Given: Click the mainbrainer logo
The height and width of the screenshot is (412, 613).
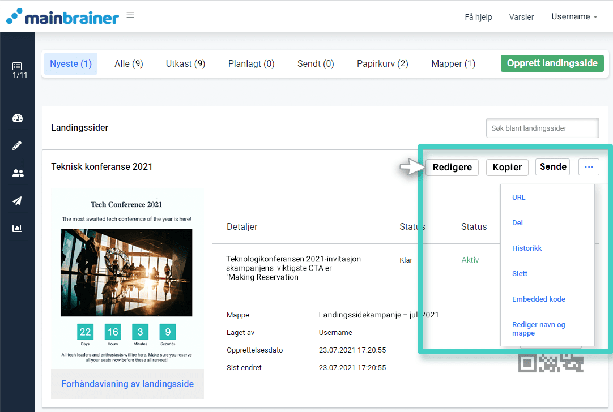Looking at the screenshot, I should point(62,16).
